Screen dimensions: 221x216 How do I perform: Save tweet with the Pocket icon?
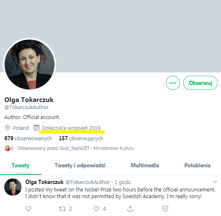165,209
